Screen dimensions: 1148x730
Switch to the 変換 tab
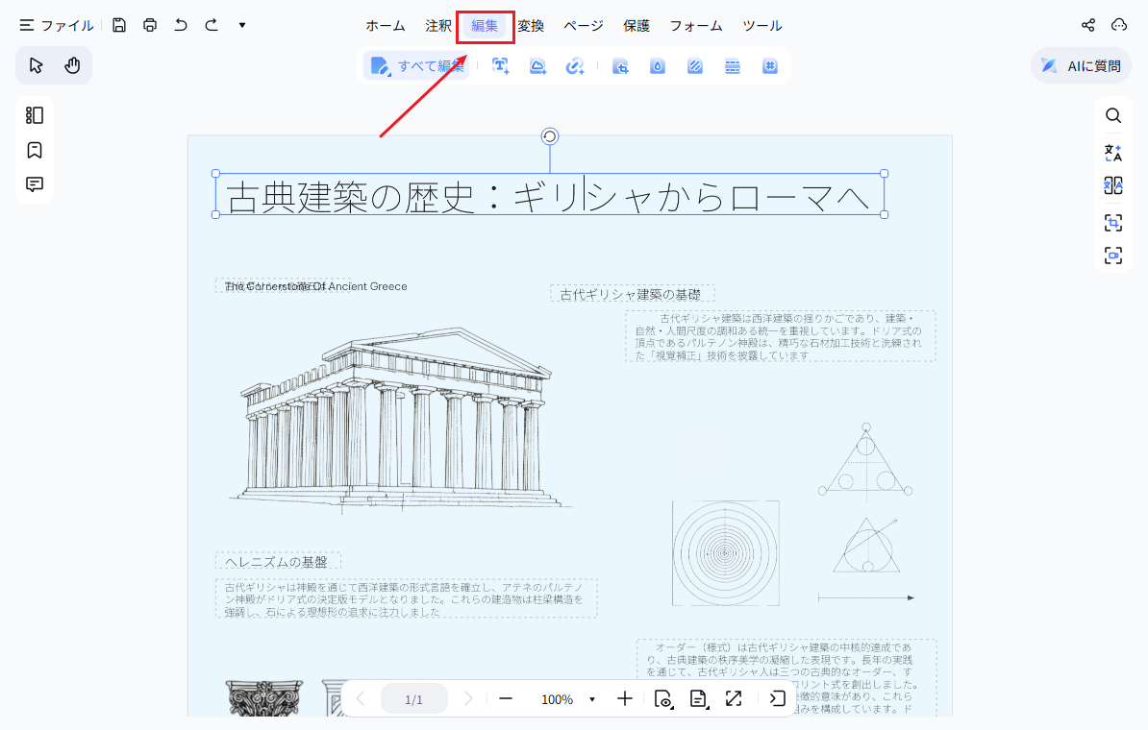coord(531,26)
